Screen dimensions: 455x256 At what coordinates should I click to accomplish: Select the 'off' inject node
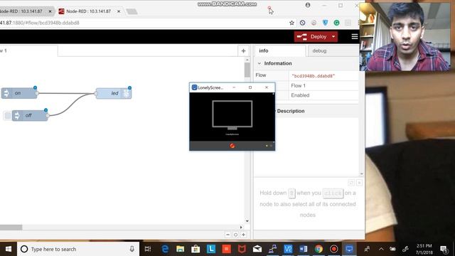pyautogui.click(x=30, y=115)
